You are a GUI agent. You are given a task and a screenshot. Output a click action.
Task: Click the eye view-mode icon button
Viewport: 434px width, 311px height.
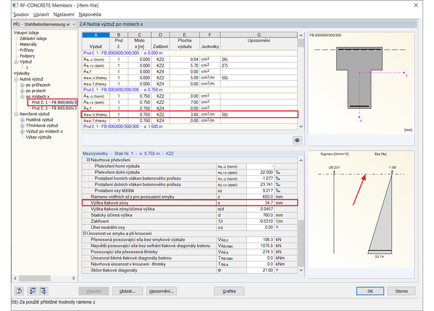click(297, 140)
